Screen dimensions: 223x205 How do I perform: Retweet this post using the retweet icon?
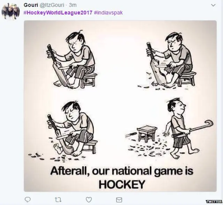pyautogui.click(x=58, y=200)
